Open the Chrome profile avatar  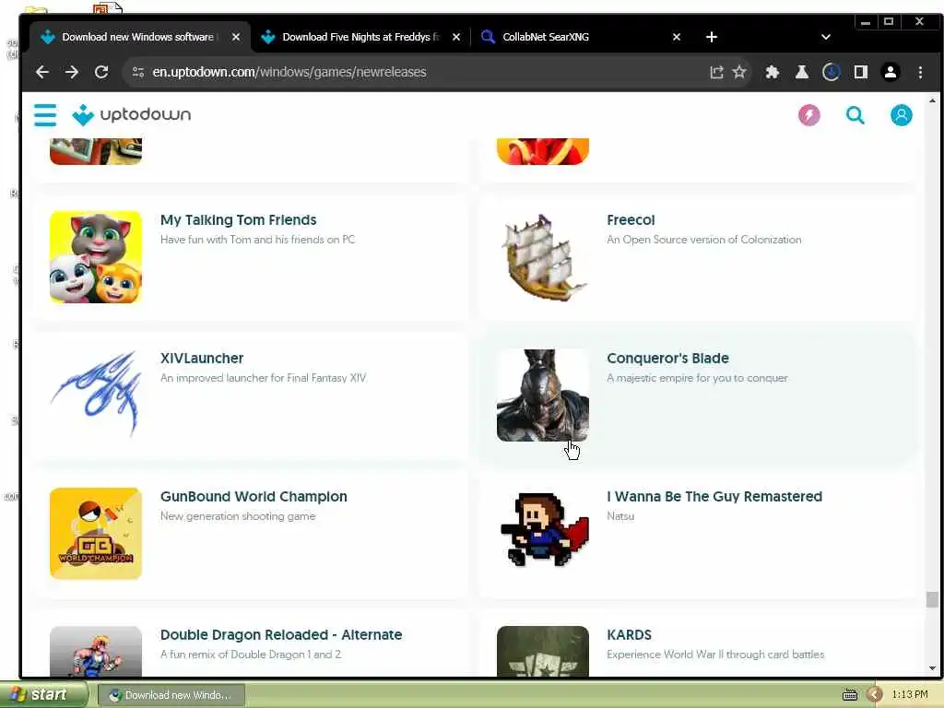(890, 72)
